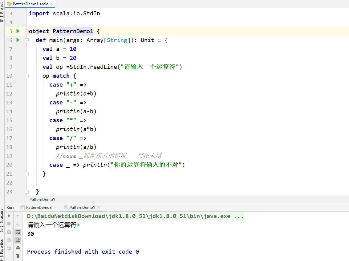Click the Attach Debugger bug icon
Screen dimensions: 349x261
pyautogui.click(x=9, y=240)
